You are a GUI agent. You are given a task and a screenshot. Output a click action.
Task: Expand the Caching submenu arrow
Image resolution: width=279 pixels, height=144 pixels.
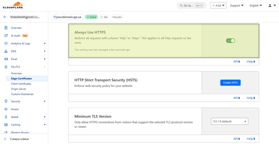click(x=45, y=125)
